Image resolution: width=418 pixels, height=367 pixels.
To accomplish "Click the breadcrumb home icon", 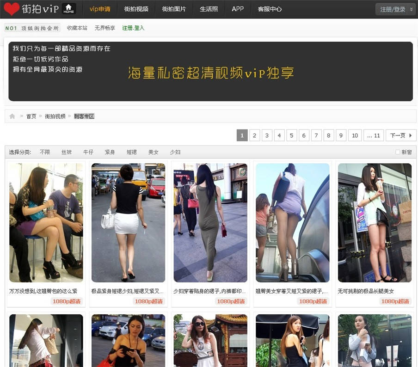I will pos(12,116).
